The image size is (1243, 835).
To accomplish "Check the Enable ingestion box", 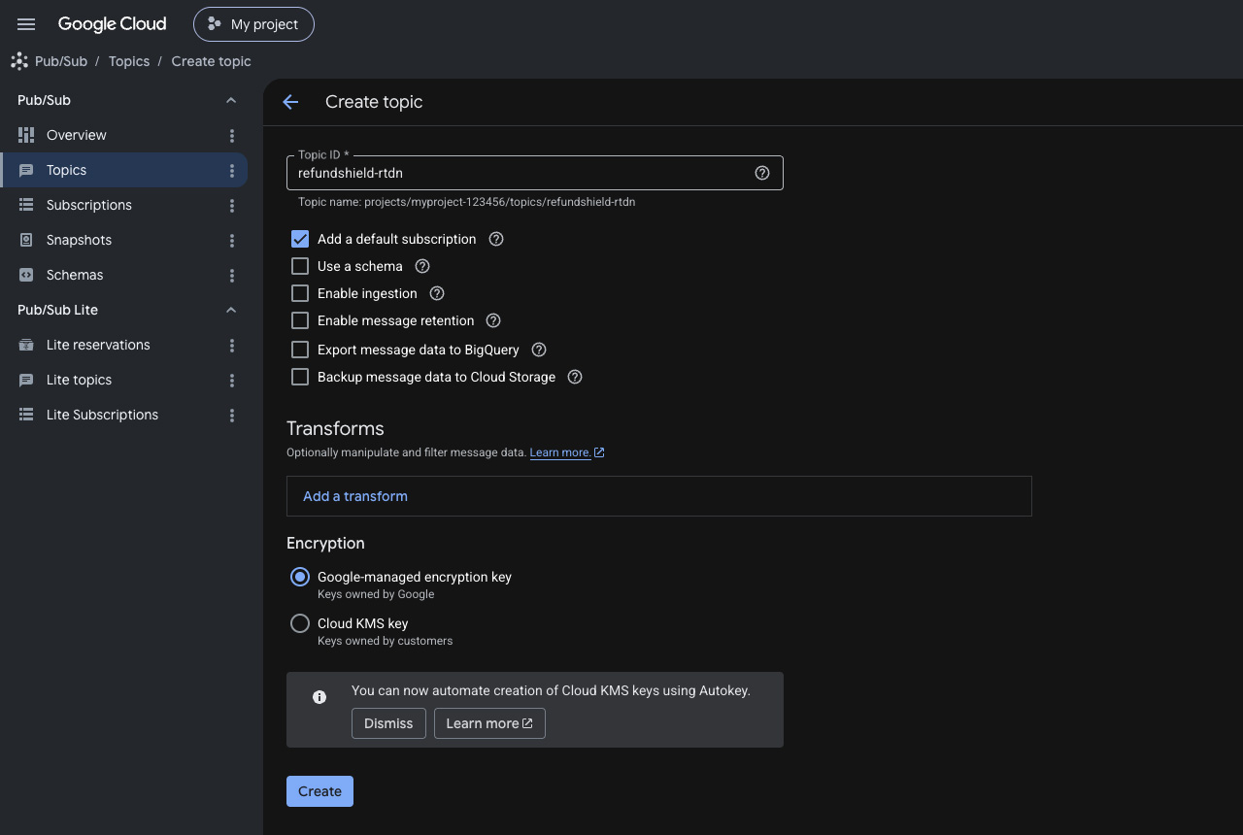I will pos(300,293).
